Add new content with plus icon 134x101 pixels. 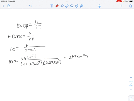coord(121,6)
